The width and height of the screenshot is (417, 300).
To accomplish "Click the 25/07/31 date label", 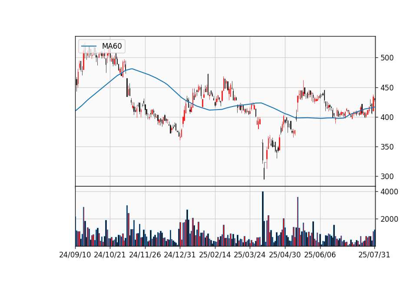I will [374, 255].
